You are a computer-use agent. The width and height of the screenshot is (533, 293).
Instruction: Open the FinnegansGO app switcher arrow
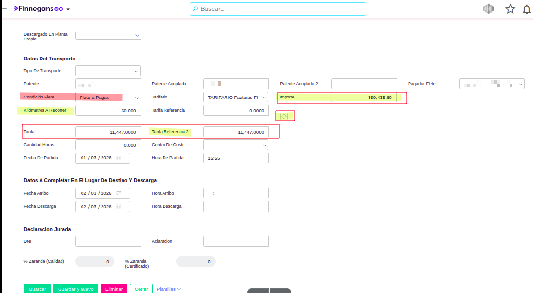(x=68, y=9)
